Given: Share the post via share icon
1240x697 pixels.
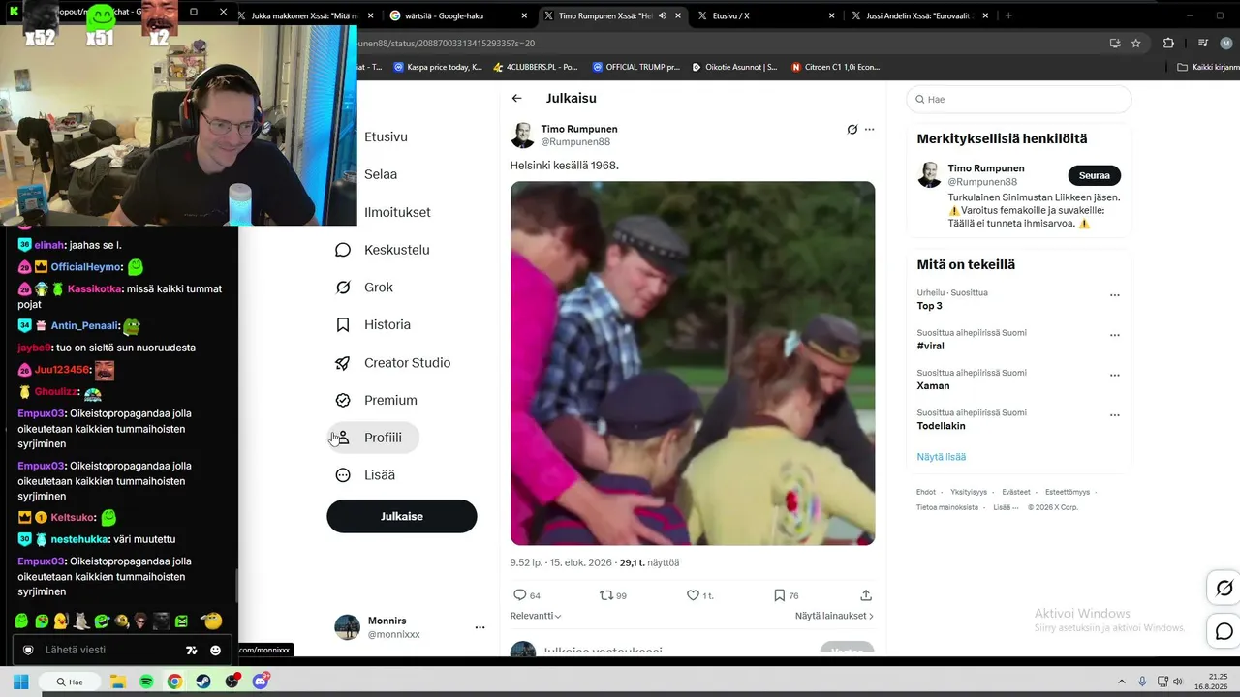Looking at the screenshot, I should tap(866, 595).
